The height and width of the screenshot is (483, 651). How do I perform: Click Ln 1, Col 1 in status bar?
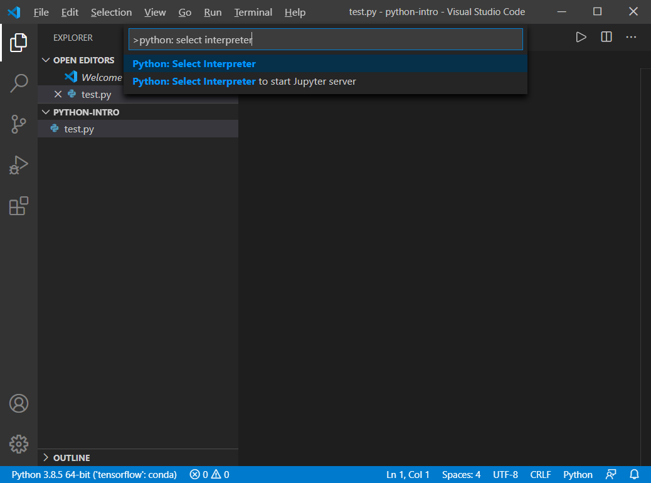click(x=408, y=474)
